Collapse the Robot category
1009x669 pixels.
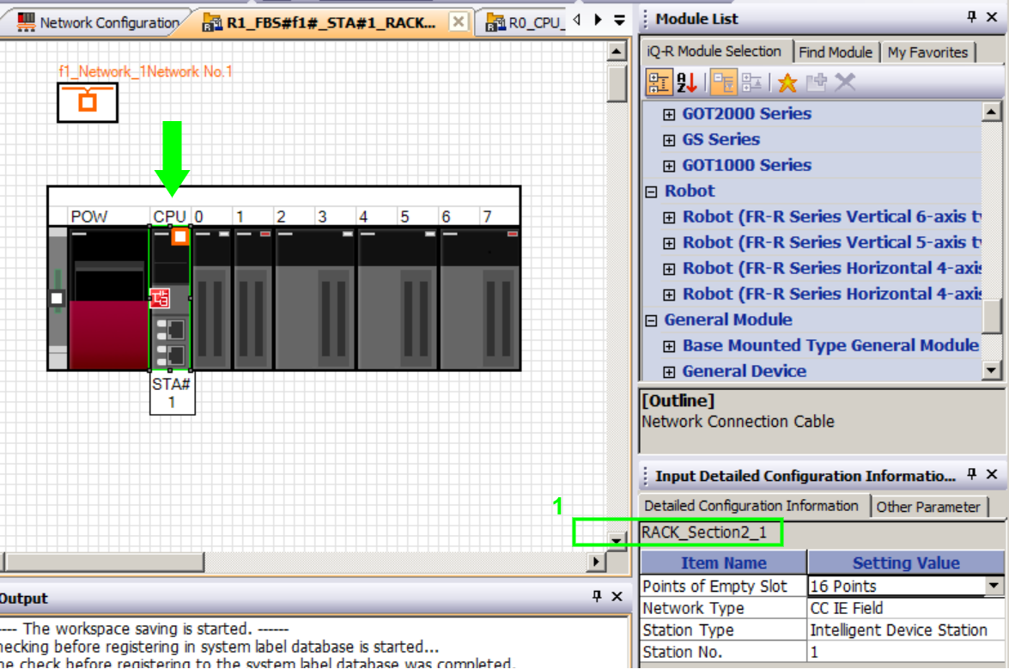click(651, 192)
